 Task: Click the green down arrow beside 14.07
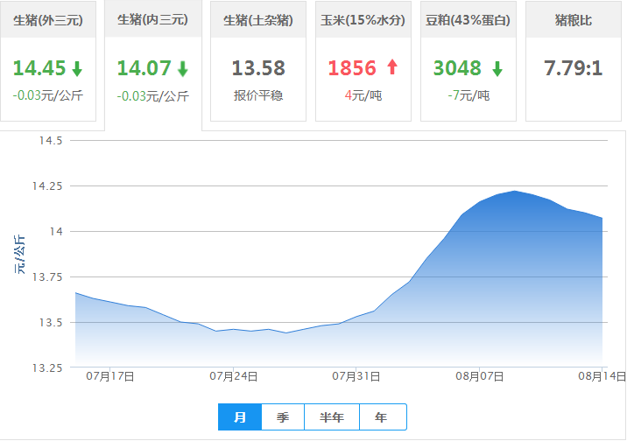point(182,68)
